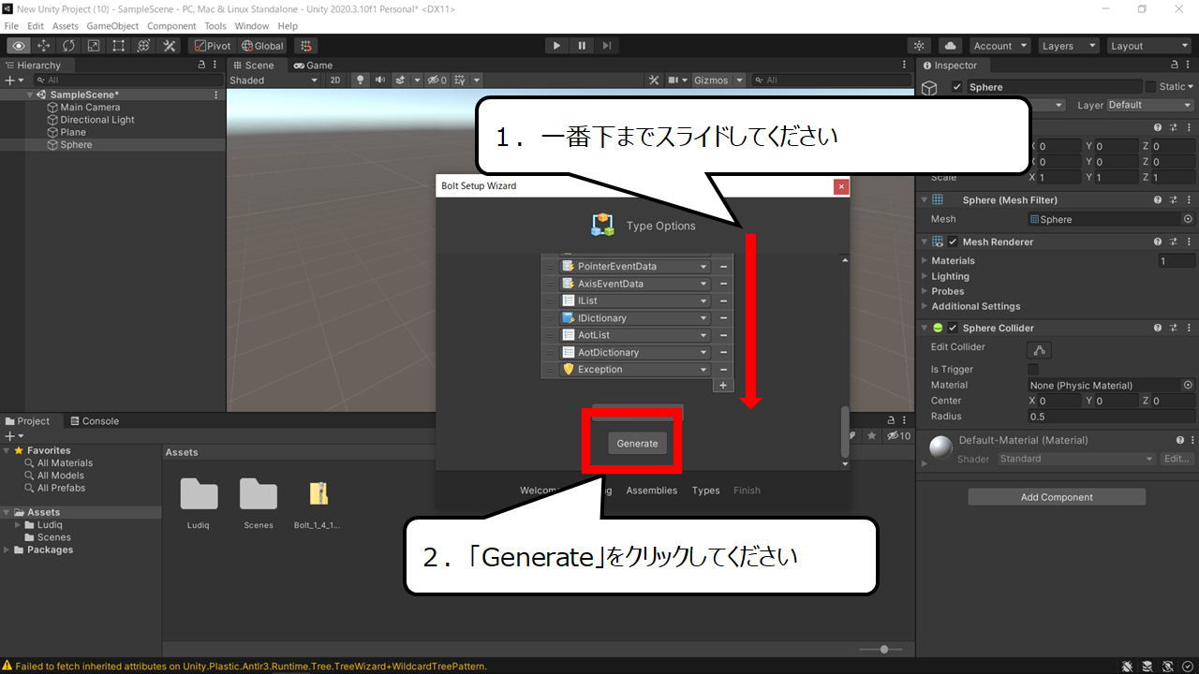Select Main Camera in Hierarchy
Screen dimensions: 1199x674
[x=90, y=108]
